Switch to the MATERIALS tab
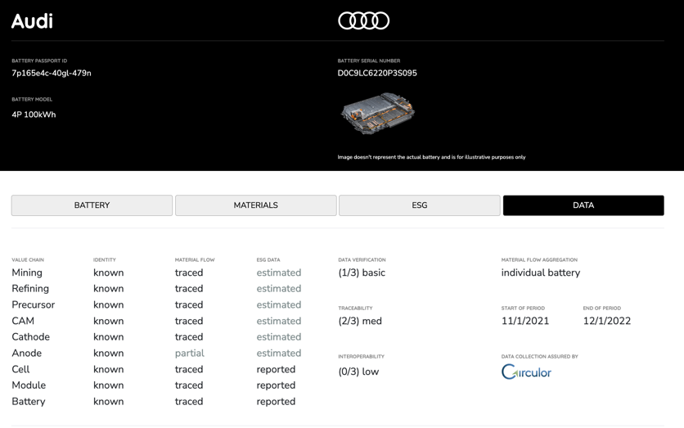This screenshot has height=428, width=684. [x=255, y=205]
